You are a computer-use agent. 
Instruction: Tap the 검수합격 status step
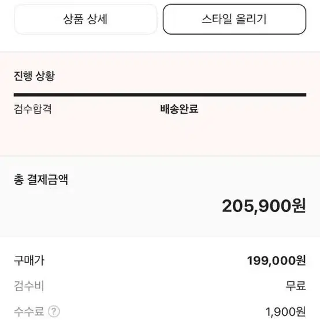(33, 109)
